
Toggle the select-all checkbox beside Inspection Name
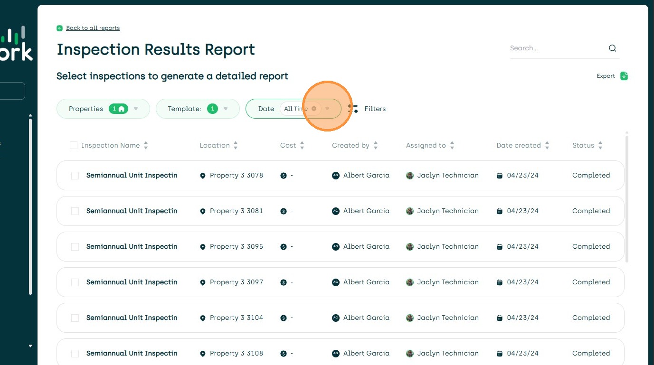[x=74, y=145]
